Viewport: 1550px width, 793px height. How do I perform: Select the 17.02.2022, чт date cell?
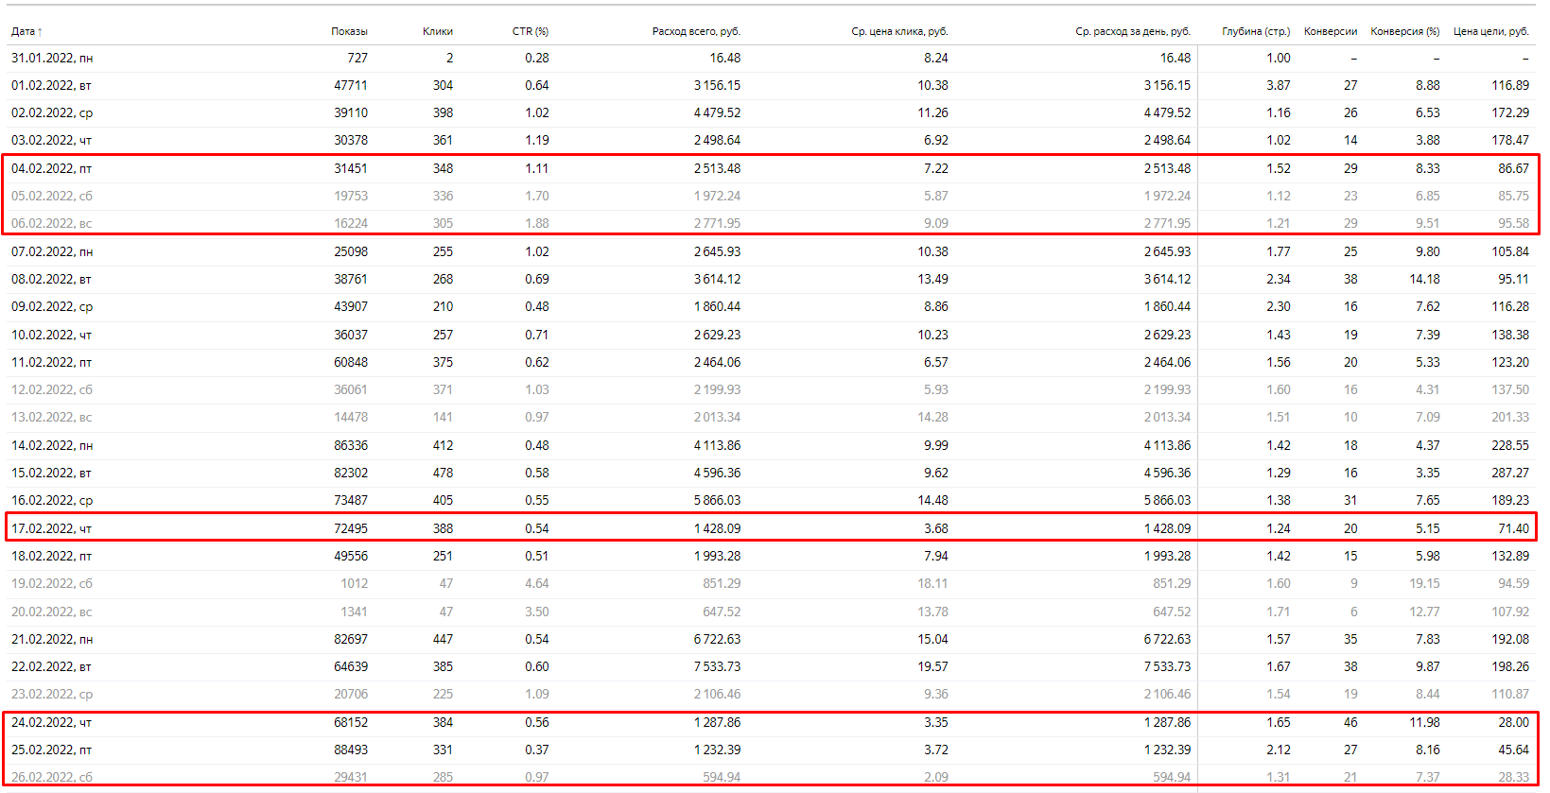coord(51,529)
